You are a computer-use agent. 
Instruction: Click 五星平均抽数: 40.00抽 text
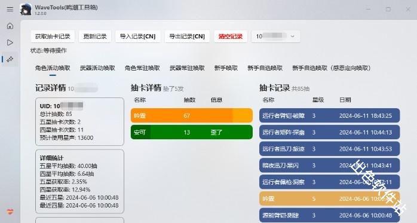click(x=68, y=166)
